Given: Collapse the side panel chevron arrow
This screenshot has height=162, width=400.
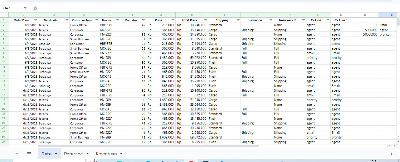Looking at the screenshot, I should 392,154.
